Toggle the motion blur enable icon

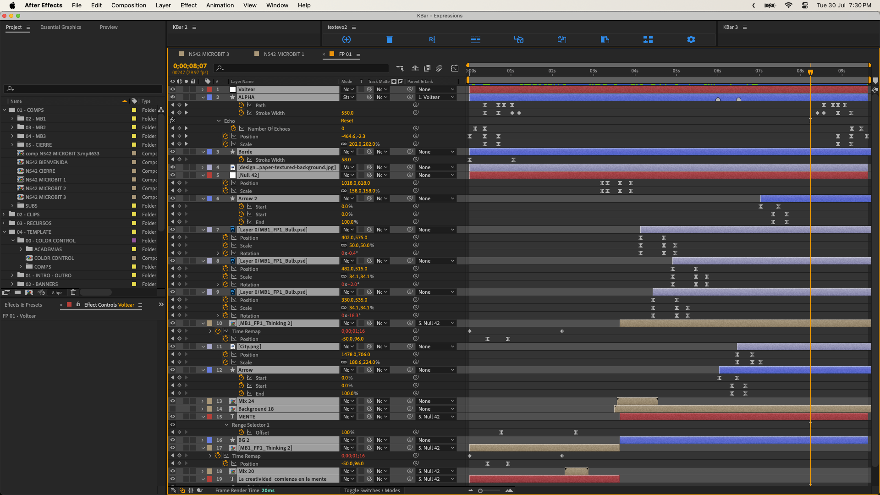439,68
